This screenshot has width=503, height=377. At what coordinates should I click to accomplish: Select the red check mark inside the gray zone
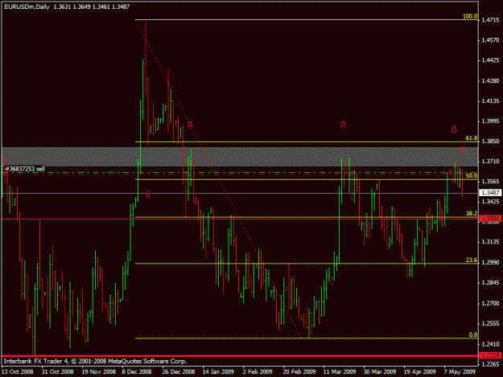point(462,149)
